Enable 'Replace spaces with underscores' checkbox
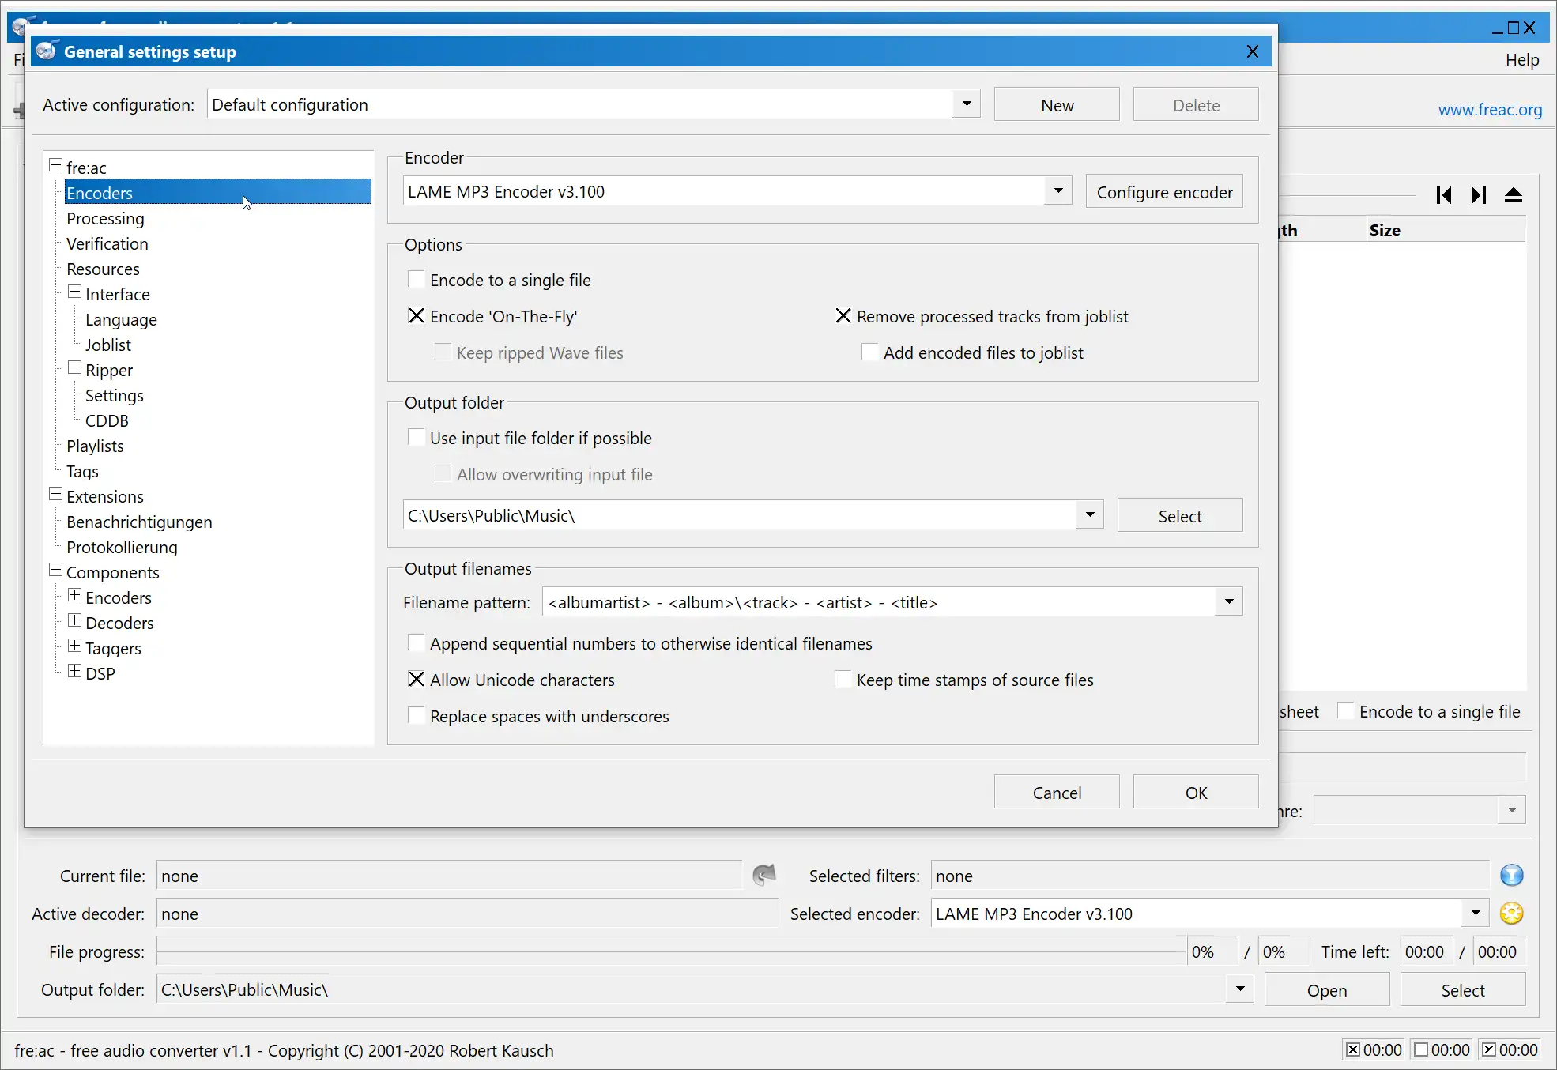 [415, 715]
